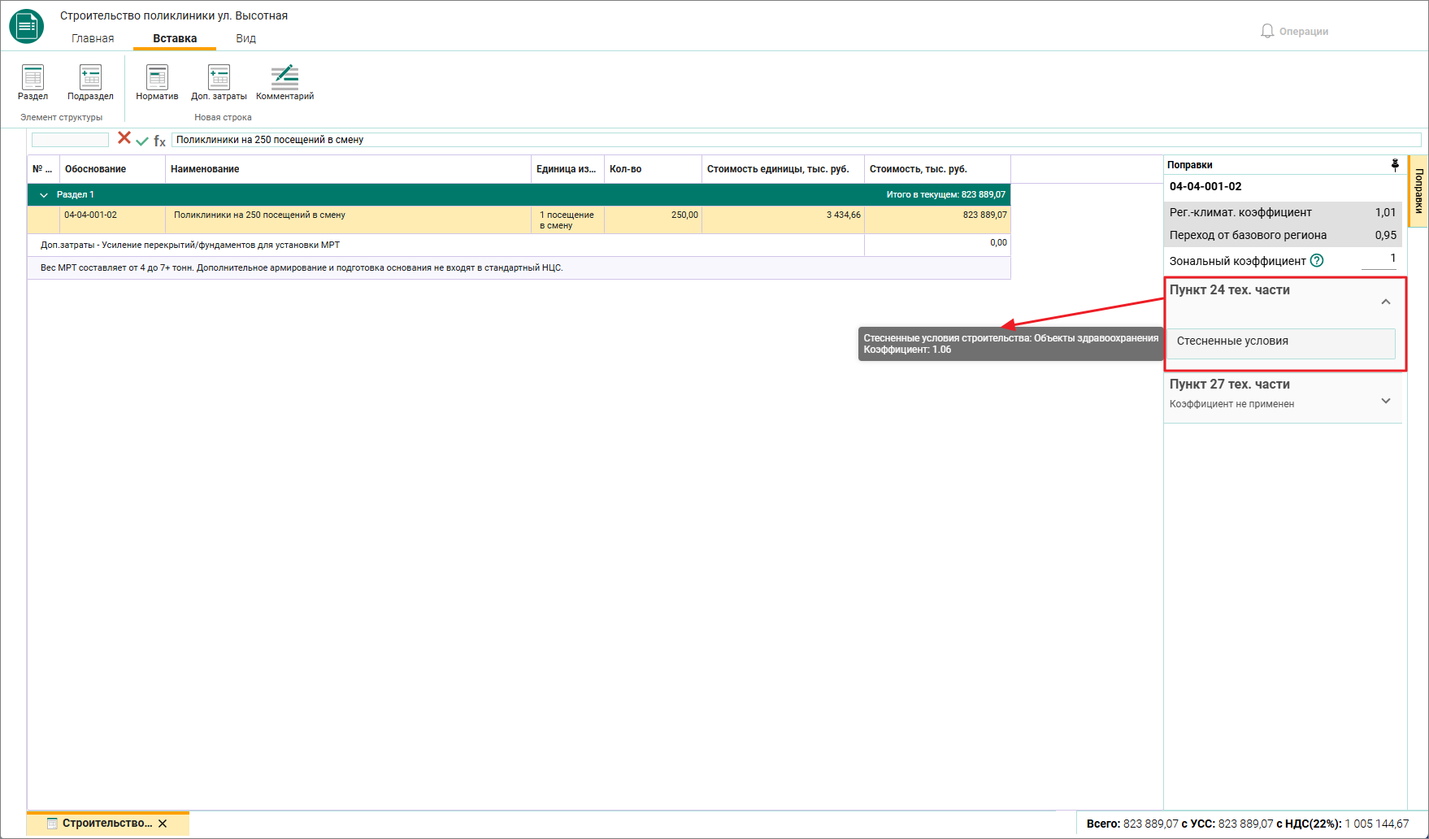Click the Наименование column header
Image resolution: width=1429 pixels, height=839 pixels.
(348, 169)
